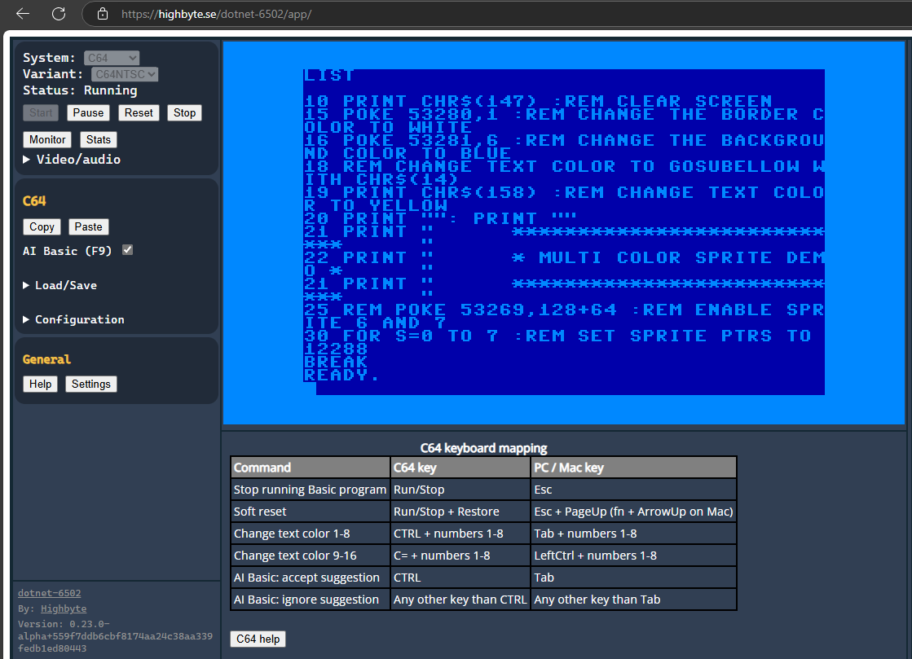
Task: Click the 'CTRL + numbers 1-8' cell
Action: tap(460, 534)
